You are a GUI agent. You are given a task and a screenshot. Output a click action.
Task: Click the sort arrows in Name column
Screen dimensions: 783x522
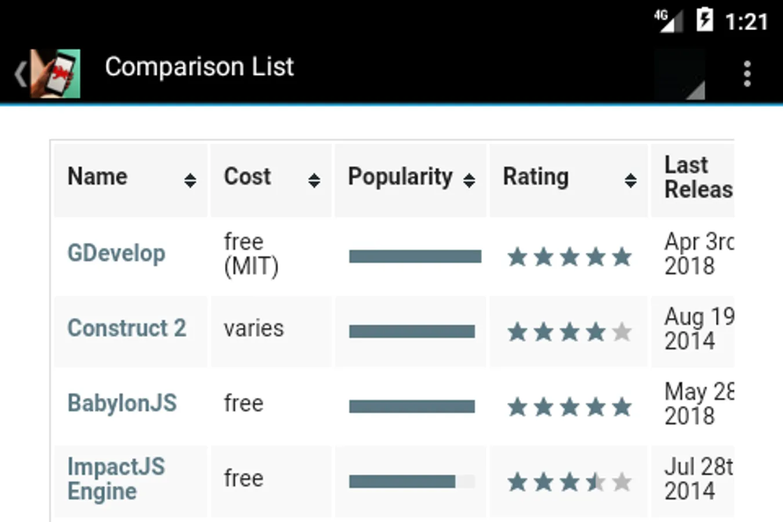click(190, 180)
